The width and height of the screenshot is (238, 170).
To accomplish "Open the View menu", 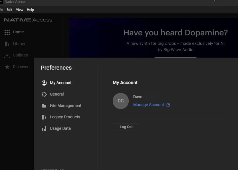I will point(20,10).
